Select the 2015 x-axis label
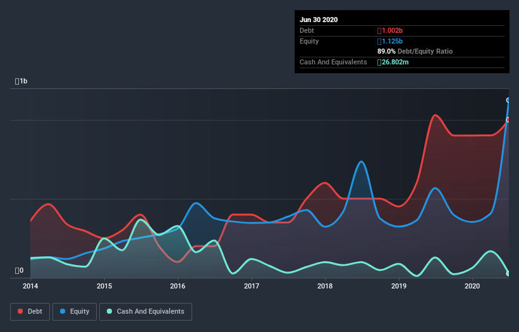 point(104,286)
